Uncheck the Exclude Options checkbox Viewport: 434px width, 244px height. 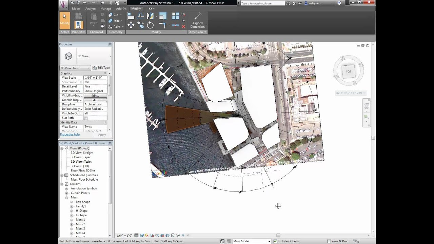tap(275, 241)
